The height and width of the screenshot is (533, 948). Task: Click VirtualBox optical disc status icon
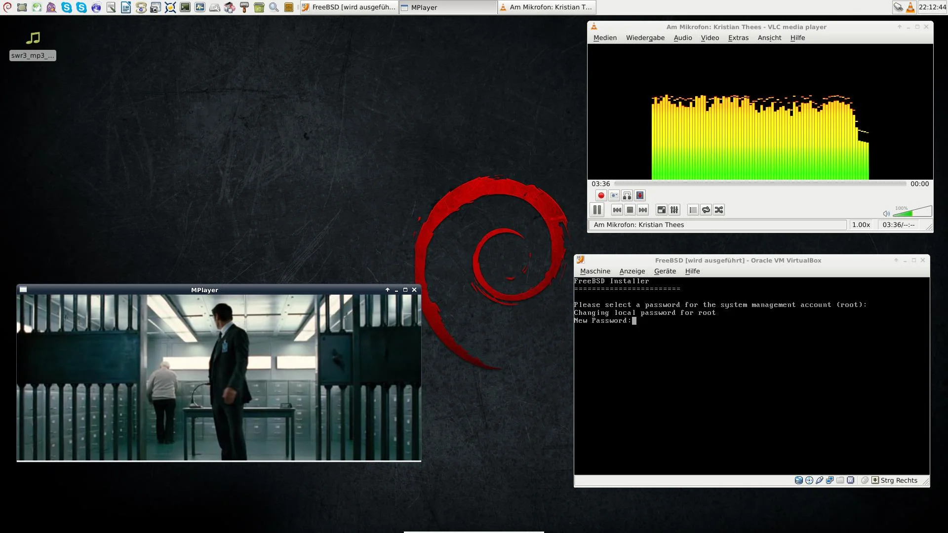click(x=809, y=480)
